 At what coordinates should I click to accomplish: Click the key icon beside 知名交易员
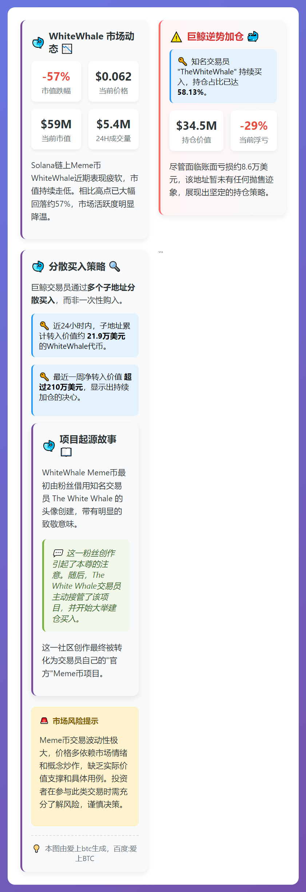(182, 61)
